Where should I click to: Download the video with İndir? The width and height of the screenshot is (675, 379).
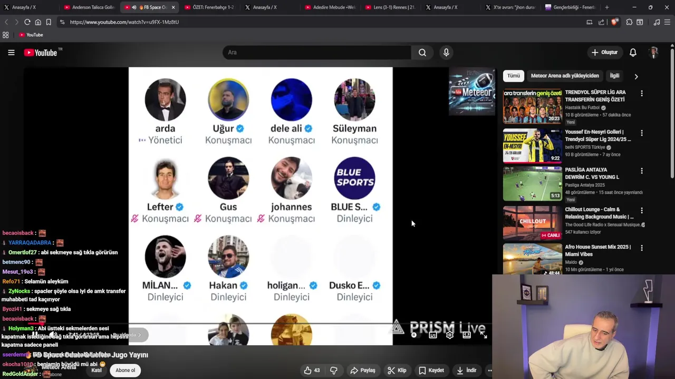(x=467, y=370)
